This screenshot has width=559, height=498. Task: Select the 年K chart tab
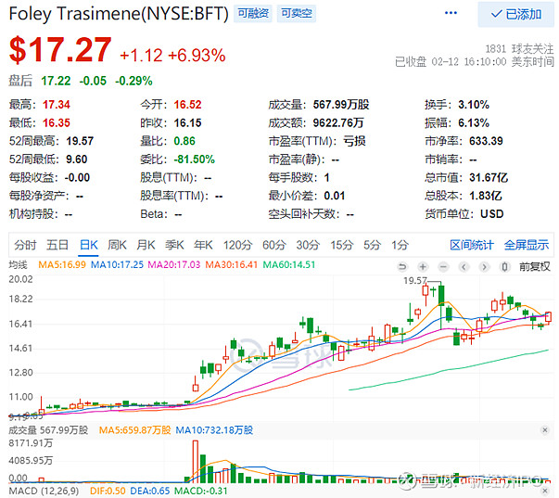tap(203, 245)
